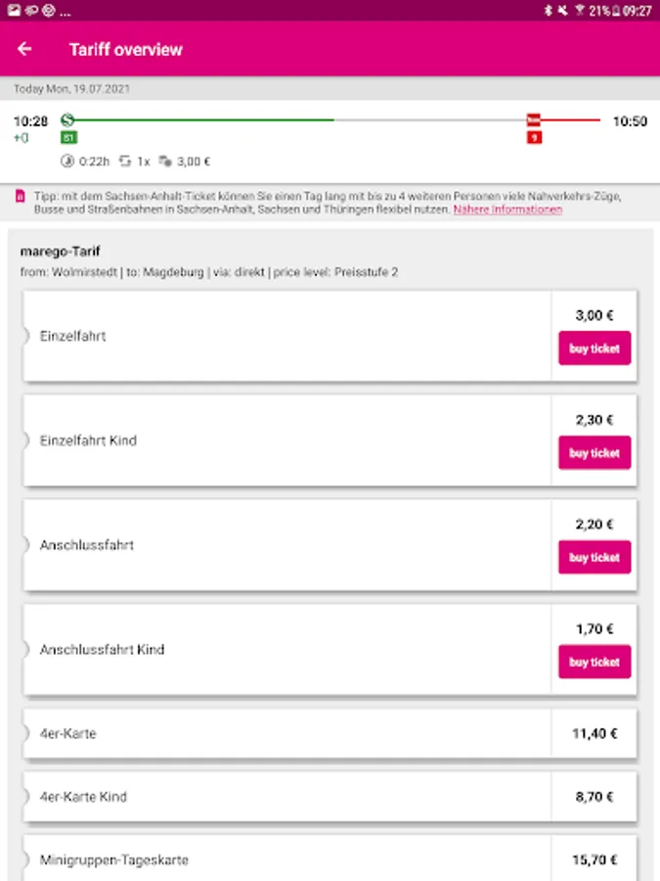Viewport: 660px width, 881px height.
Task: Click the pink tip info icon
Action: click(x=20, y=197)
